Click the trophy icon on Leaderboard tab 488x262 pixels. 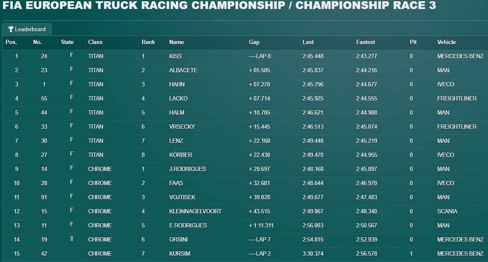(11, 29)
